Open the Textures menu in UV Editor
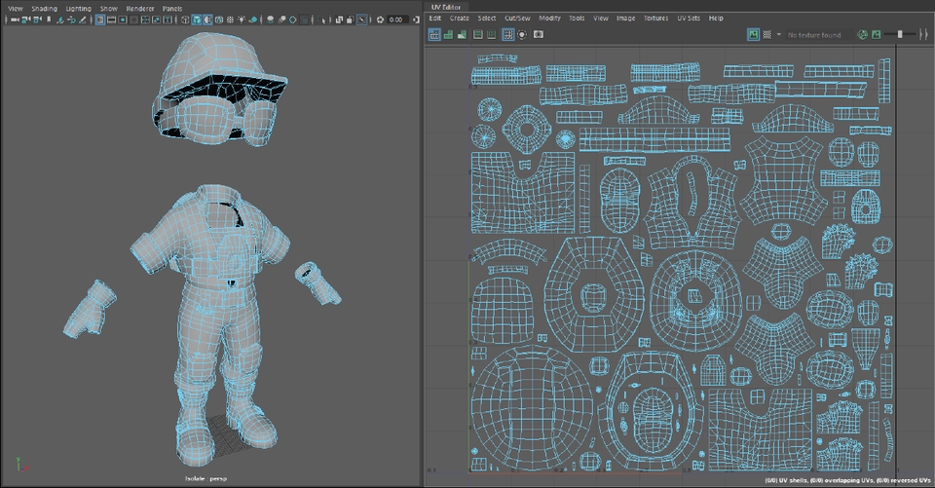The image size is (935, 488). [x=655, y=19]
